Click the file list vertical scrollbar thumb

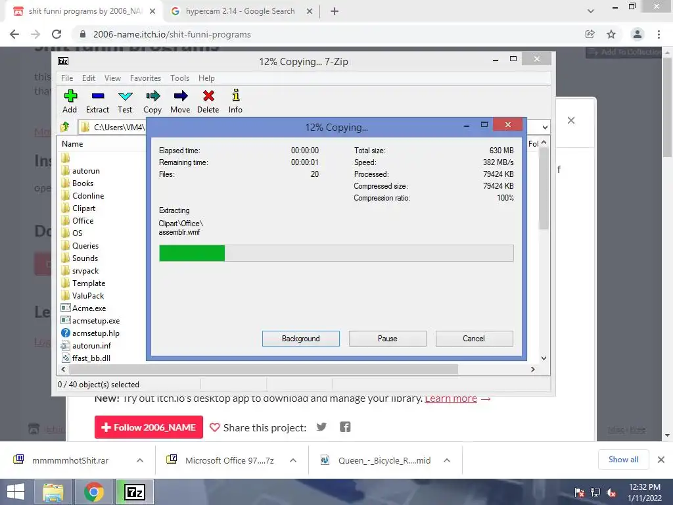click(544, 188)
